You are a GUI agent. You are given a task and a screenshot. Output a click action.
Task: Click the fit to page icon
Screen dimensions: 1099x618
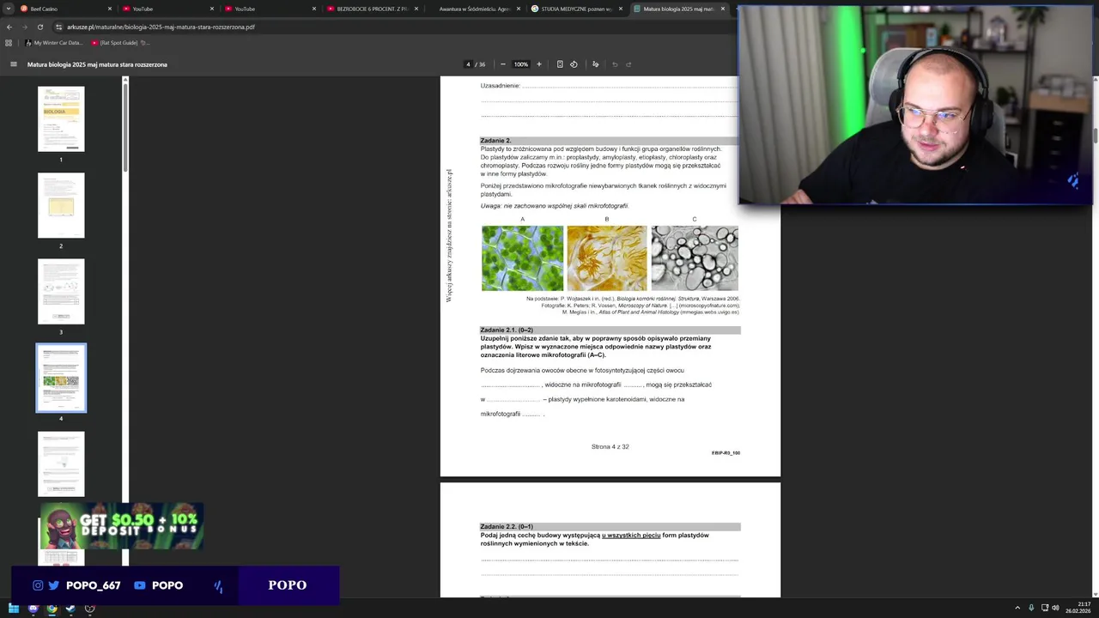coord(560,64)
